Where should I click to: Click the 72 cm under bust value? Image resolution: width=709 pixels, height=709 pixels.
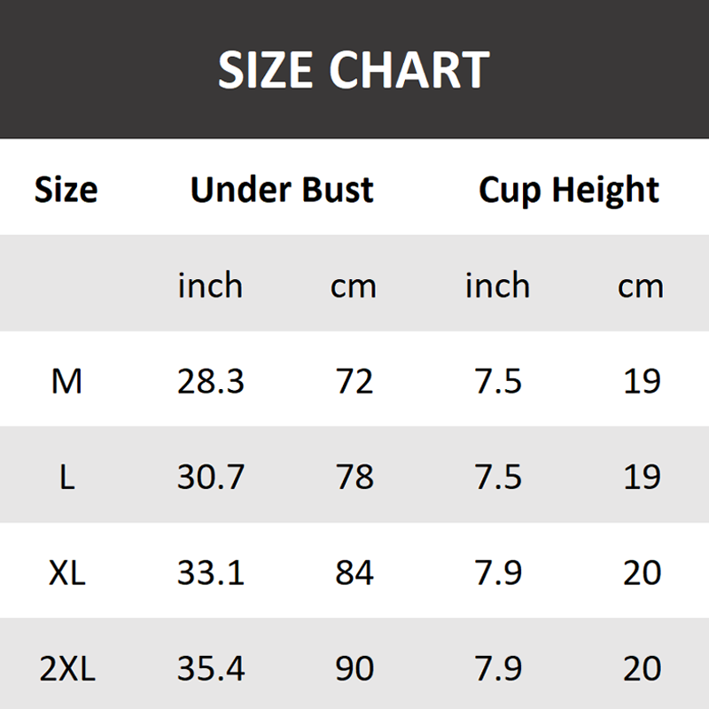pyautogui.click(x=354, y=381)
